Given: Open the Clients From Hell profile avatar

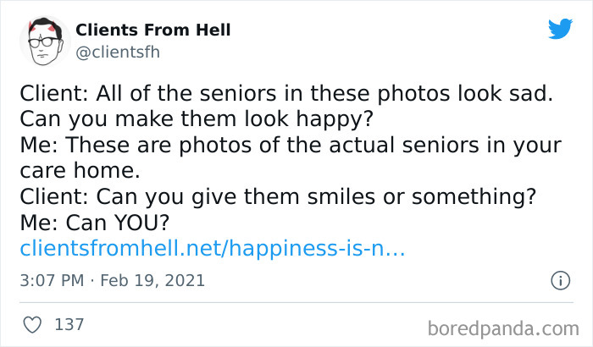Looking at the screenshot, I should coord(43,41).
